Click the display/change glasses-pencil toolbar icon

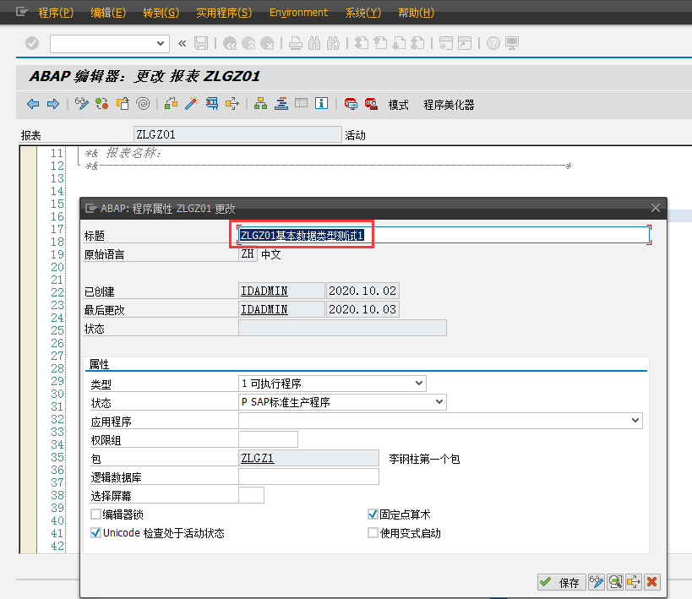click(x=81, y=103)
